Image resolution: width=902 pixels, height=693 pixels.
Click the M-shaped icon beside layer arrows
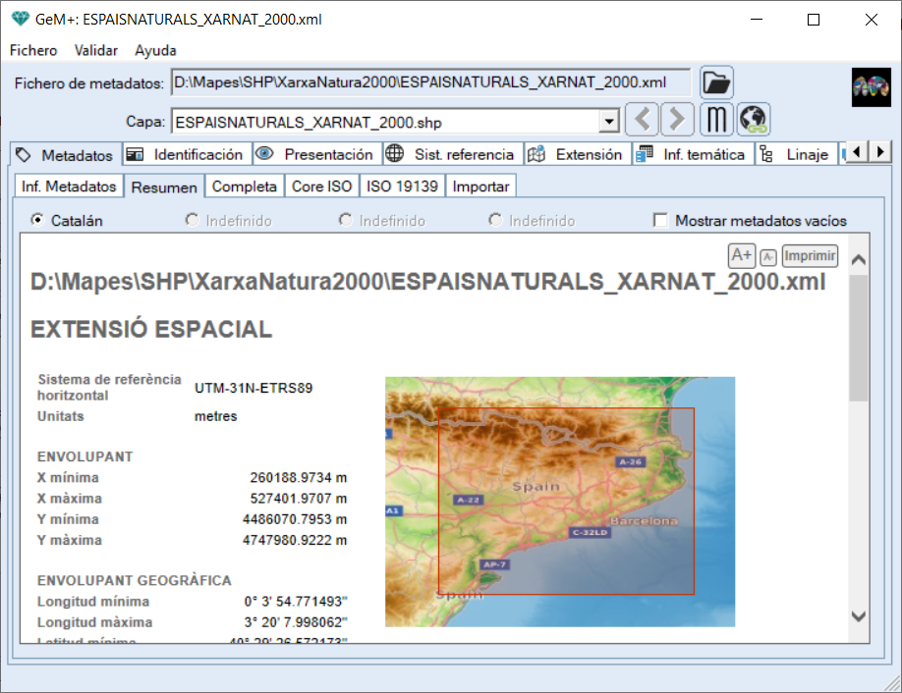pos(716,121)
